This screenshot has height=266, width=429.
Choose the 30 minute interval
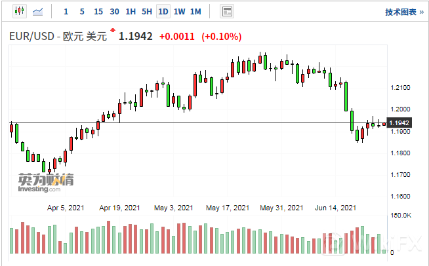(115, 12)
